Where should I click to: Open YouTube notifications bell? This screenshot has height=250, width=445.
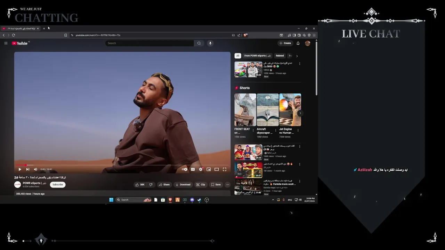tap(298, 43)
